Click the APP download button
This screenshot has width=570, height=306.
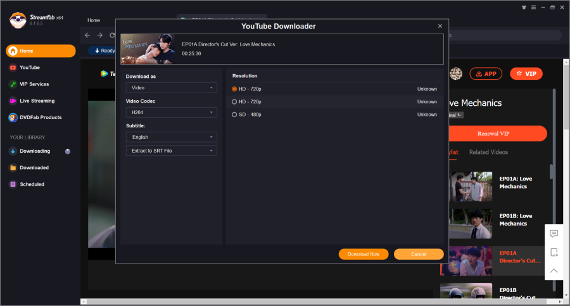tap(486, 74)
